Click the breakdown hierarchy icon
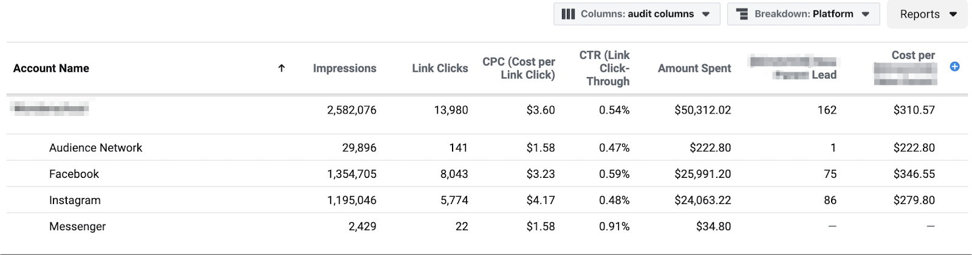 coord(742,14)
